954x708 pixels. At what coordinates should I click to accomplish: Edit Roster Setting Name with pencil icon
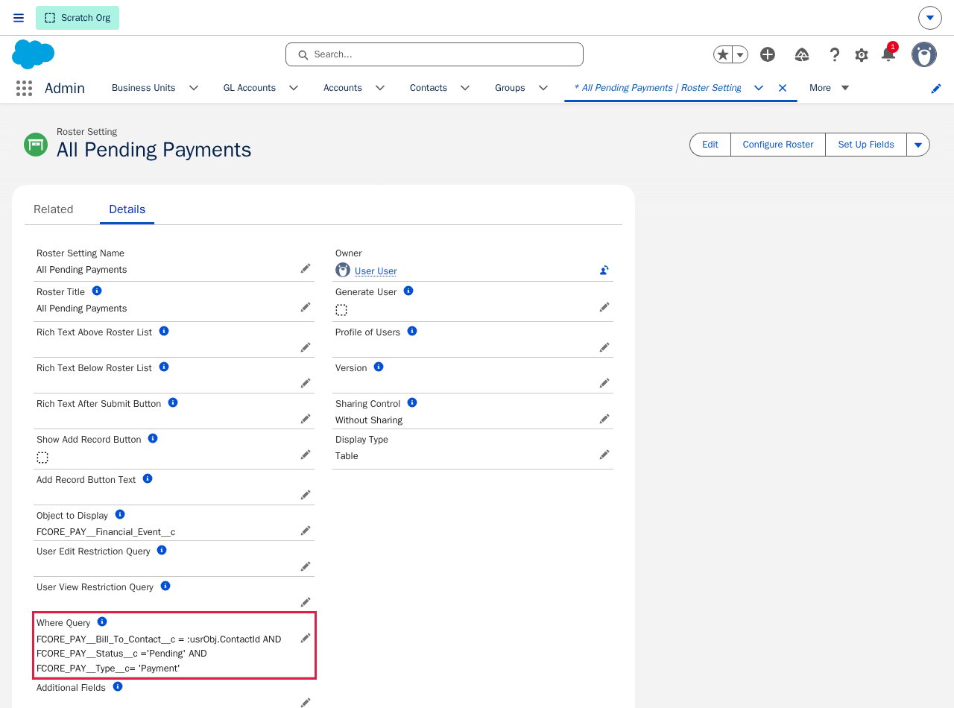pos(306,268)
